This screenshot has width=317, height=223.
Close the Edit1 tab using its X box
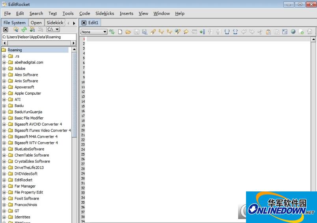coord(84,22)
